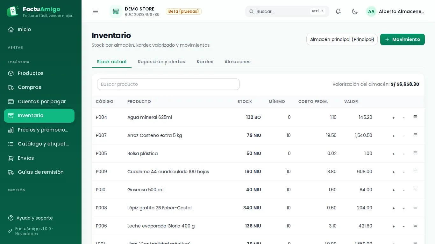Open Catálogo y etiquetas section

click(x=39, y=144)
